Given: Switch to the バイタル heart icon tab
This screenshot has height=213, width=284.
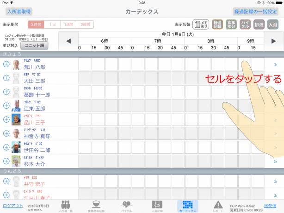Looking at the screenshot, I should (126, 206).
